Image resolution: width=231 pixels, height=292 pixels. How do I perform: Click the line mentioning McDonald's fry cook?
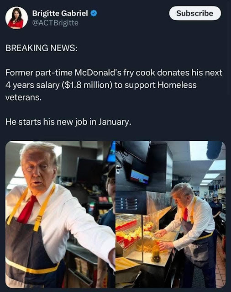coord(114,73)
